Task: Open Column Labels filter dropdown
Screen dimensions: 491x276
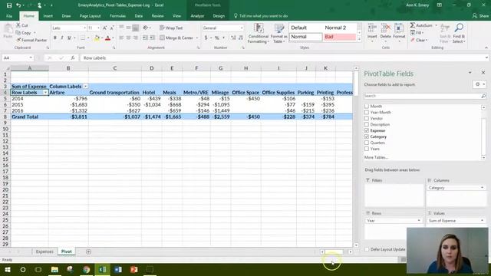Action: (x=85, y=87)
